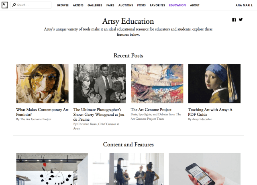Focus the Search input field
This screenshot has width=257, height=185.
[31, 5]
